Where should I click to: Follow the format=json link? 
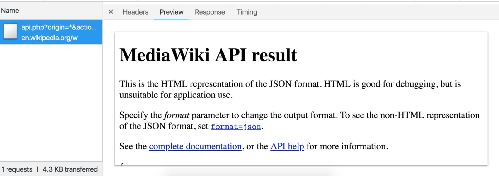(x=236, y=127)
